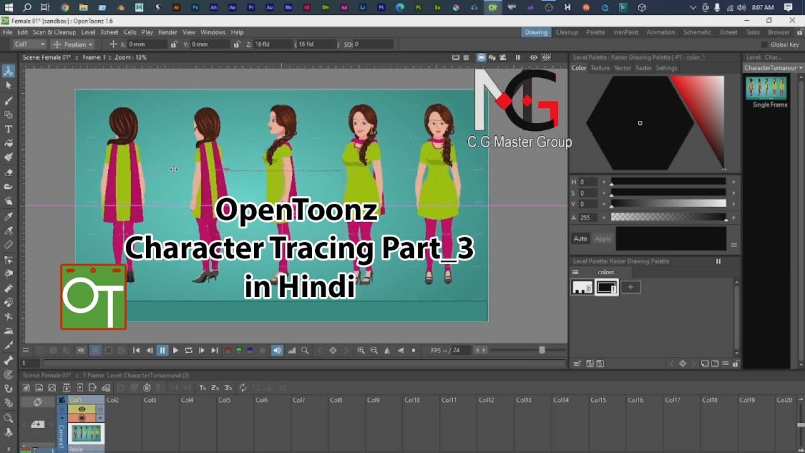Switch to the Cleanup room tab
805x453 pixels.
[x=567, y=32]
